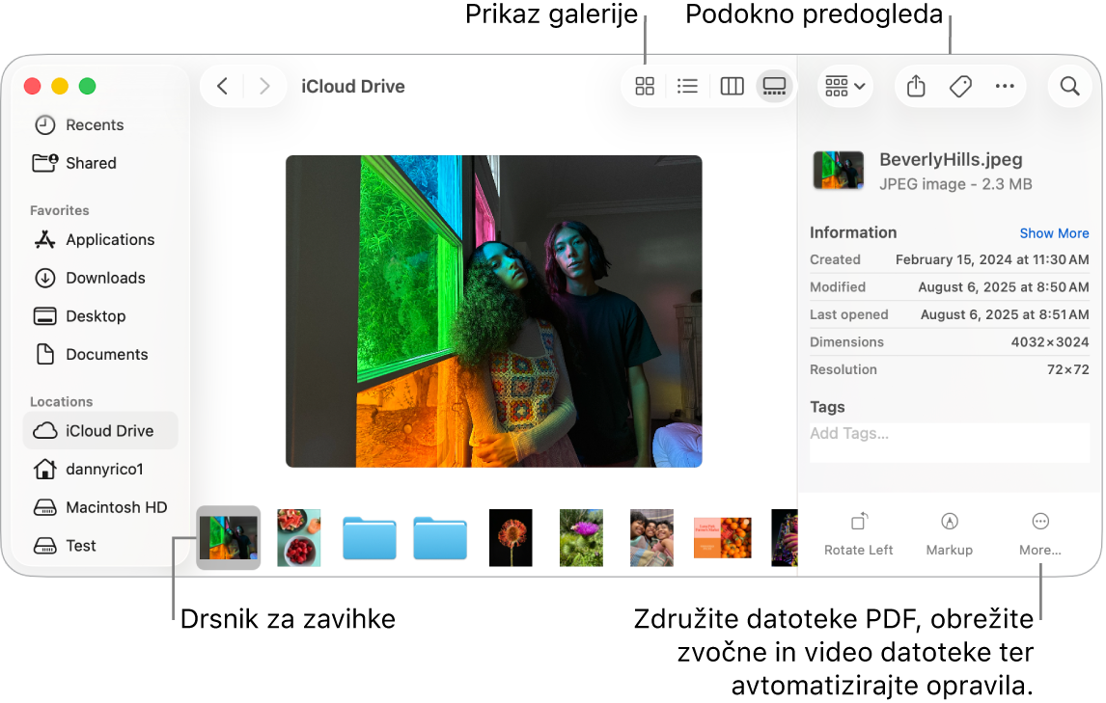Switch to list view
The image size is (1106, 703).
click(687, 86)
